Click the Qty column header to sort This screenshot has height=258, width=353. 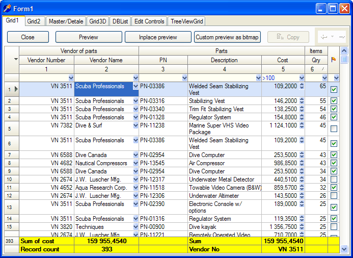coord(316,60)
